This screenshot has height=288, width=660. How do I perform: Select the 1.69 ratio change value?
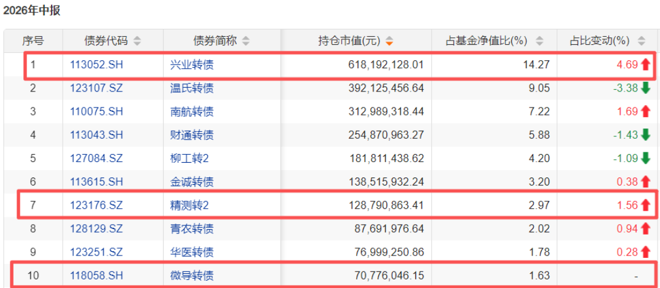[627, 112]
